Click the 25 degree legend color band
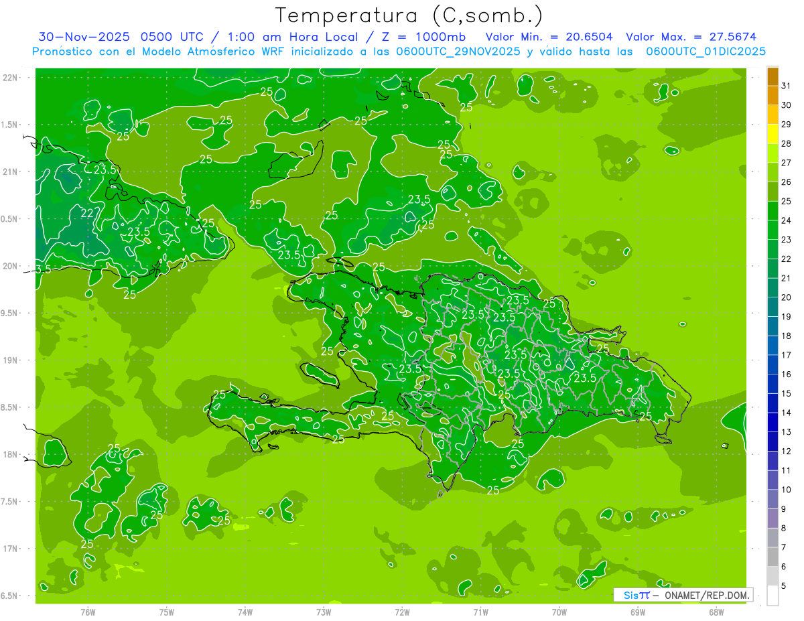804x621 pixels. [773, 192]
